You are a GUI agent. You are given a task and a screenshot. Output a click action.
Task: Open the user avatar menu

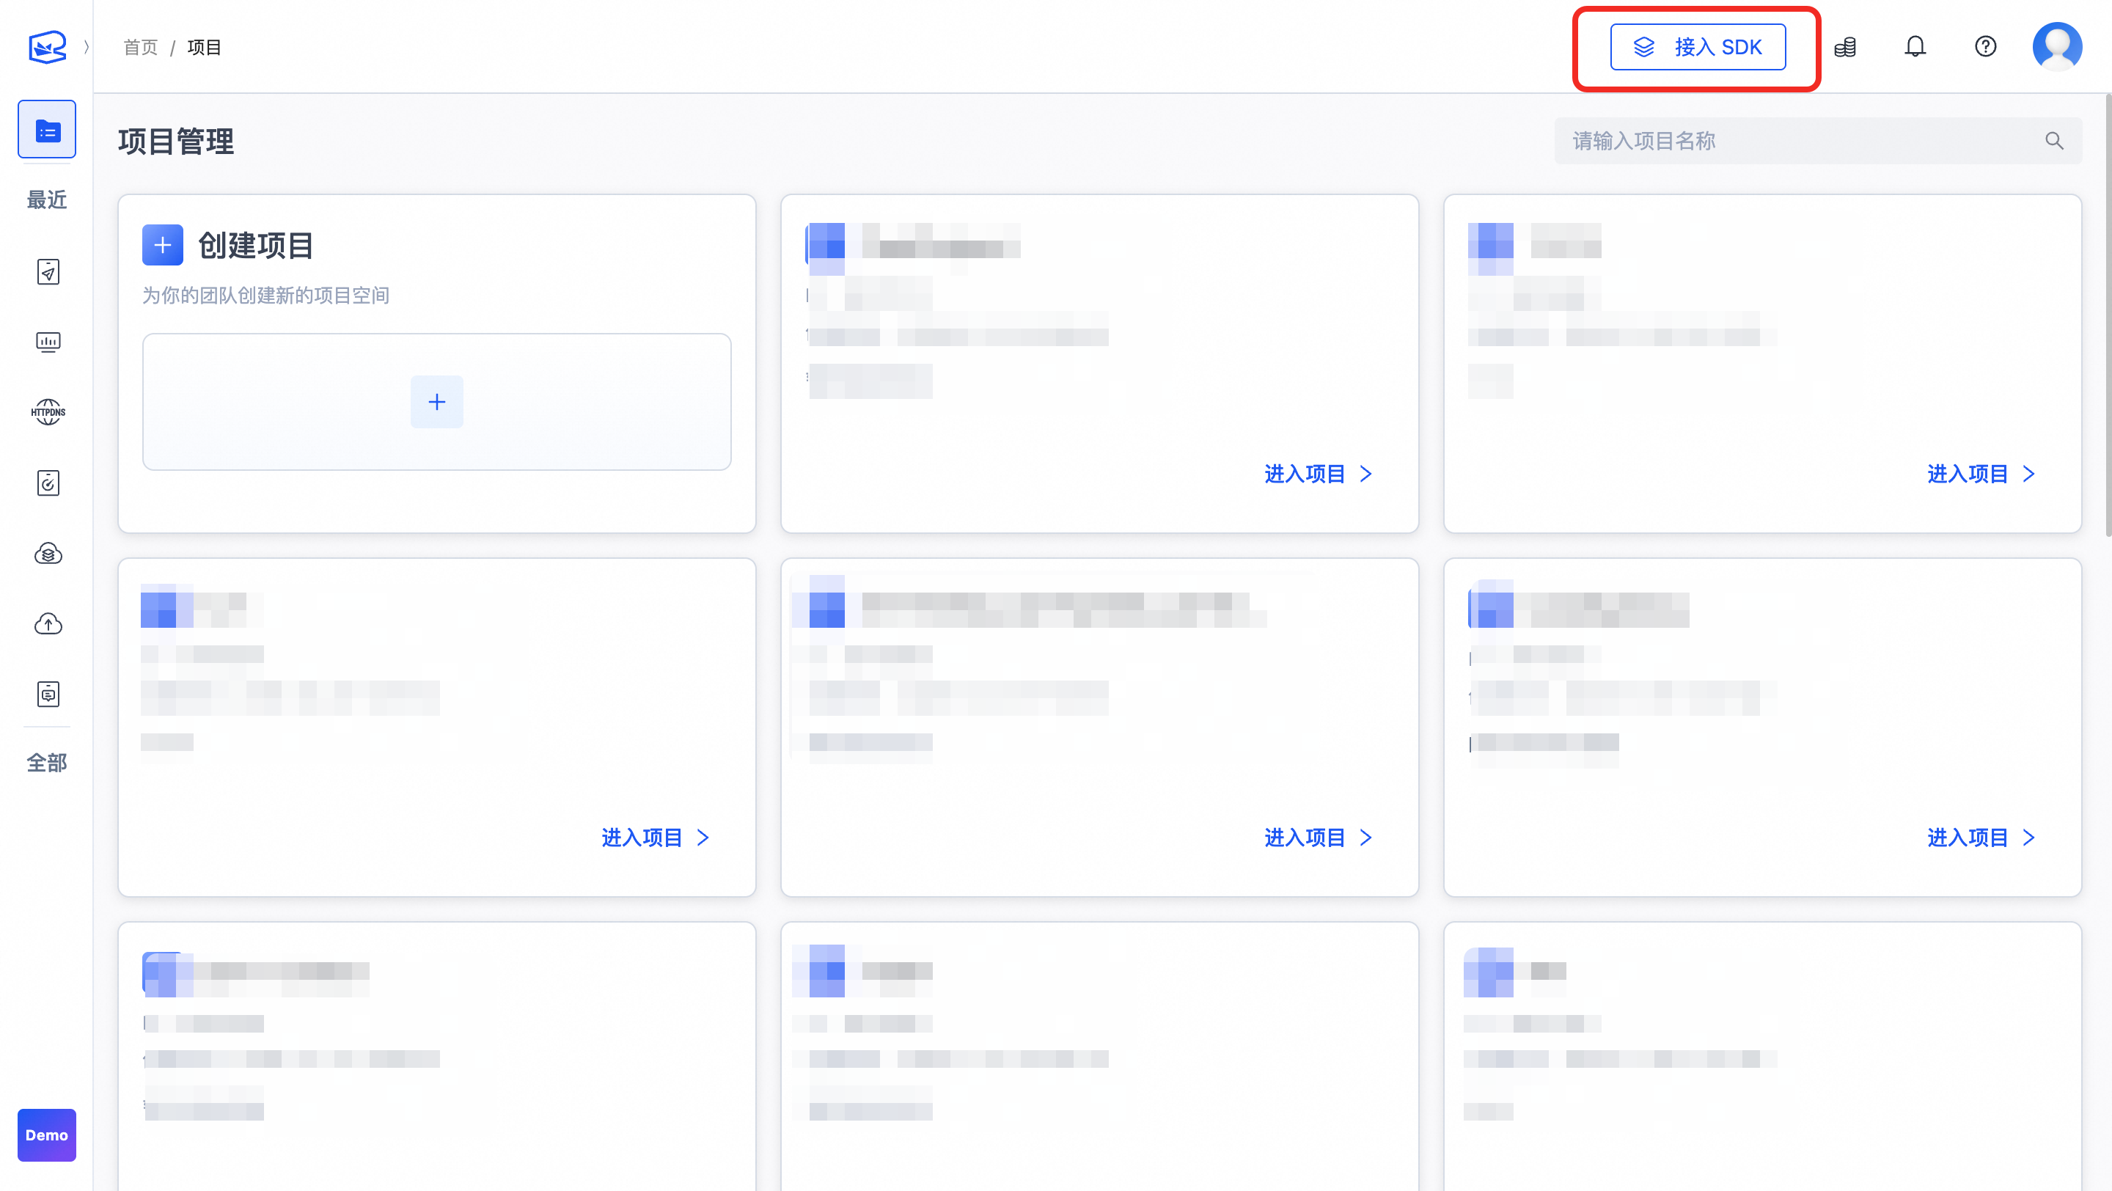pos(2056,47)
